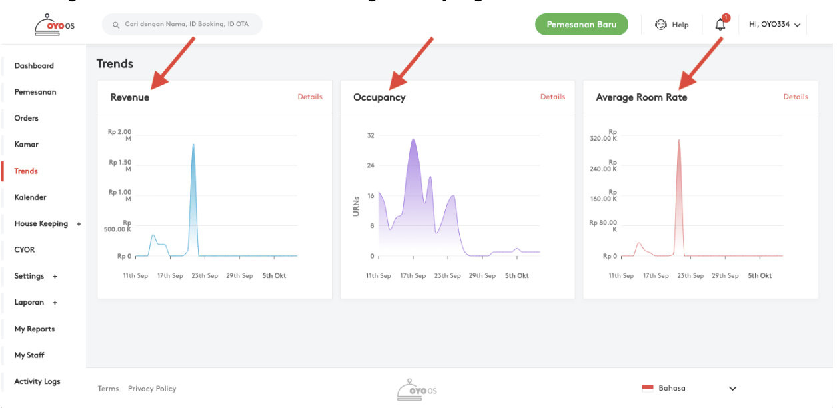Viewport: 837px width, 408px height.
Task: Open Pemesanan in sidebar
Action: pos(35,92)
